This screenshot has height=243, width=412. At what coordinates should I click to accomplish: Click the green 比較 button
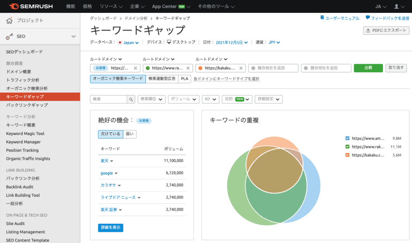[x=369, y=68]
